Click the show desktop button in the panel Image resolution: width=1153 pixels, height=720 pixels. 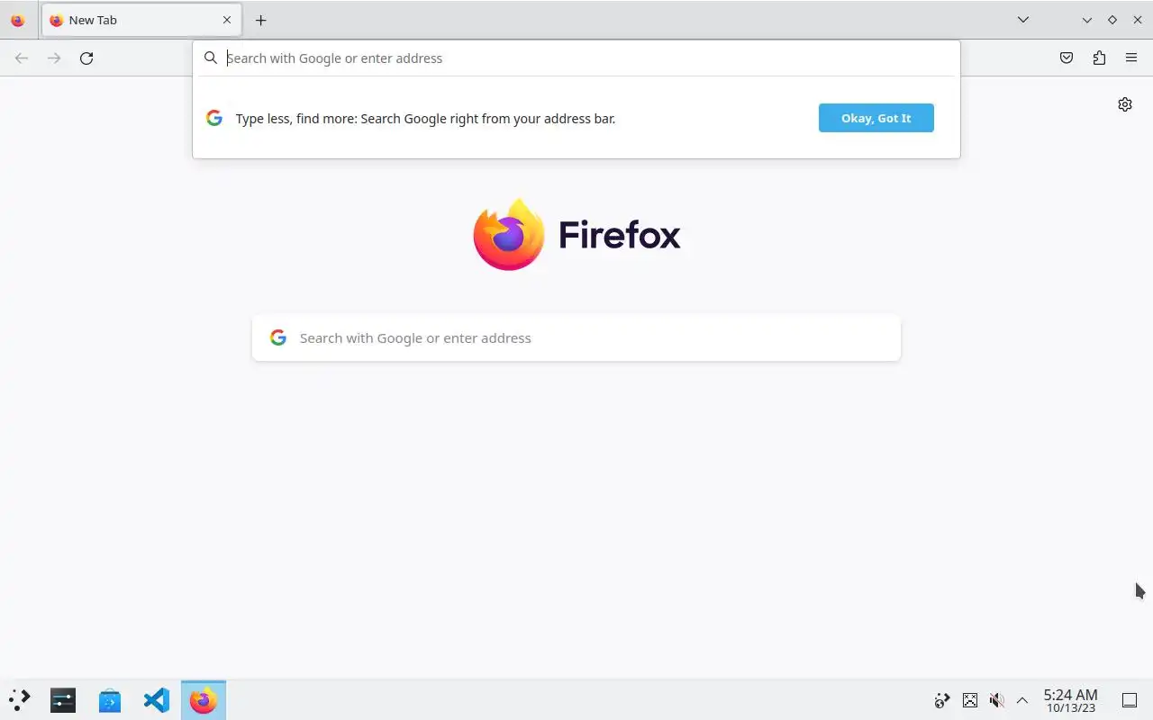click(x=1130, y=700)
